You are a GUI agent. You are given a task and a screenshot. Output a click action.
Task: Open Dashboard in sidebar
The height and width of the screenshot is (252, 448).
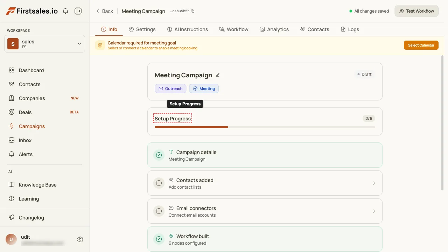44,70
